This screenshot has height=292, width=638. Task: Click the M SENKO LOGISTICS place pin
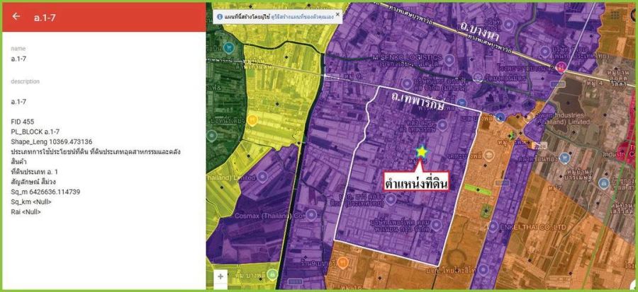pos(449,60)
